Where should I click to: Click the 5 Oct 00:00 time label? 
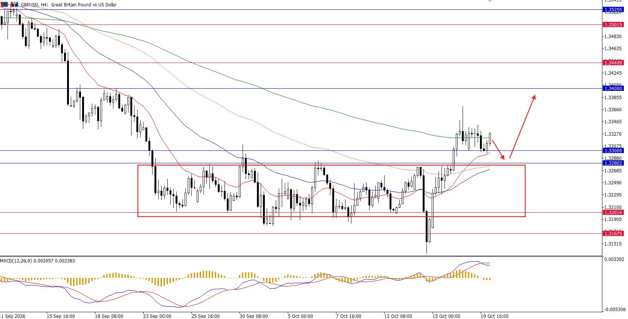coord(300,316)
